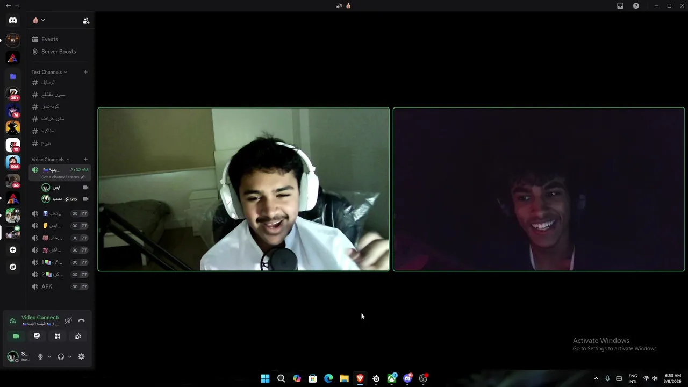688x387 pixels.
Task: Open the server with 12 badge
Action: point(13,145)
